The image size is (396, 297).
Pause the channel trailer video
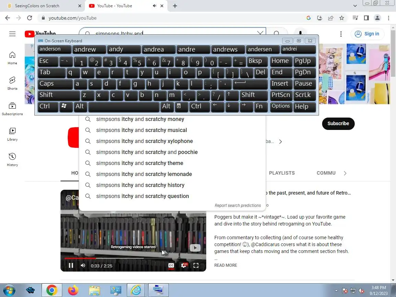tap(71, 265)
